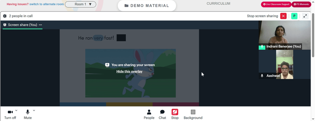Toggle fullscreen with the expand arrows icon
The image size is (315, 121).
click(305, 16)
